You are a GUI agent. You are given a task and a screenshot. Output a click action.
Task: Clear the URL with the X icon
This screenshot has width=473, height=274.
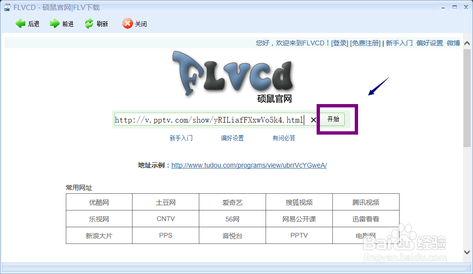[313, 120]
